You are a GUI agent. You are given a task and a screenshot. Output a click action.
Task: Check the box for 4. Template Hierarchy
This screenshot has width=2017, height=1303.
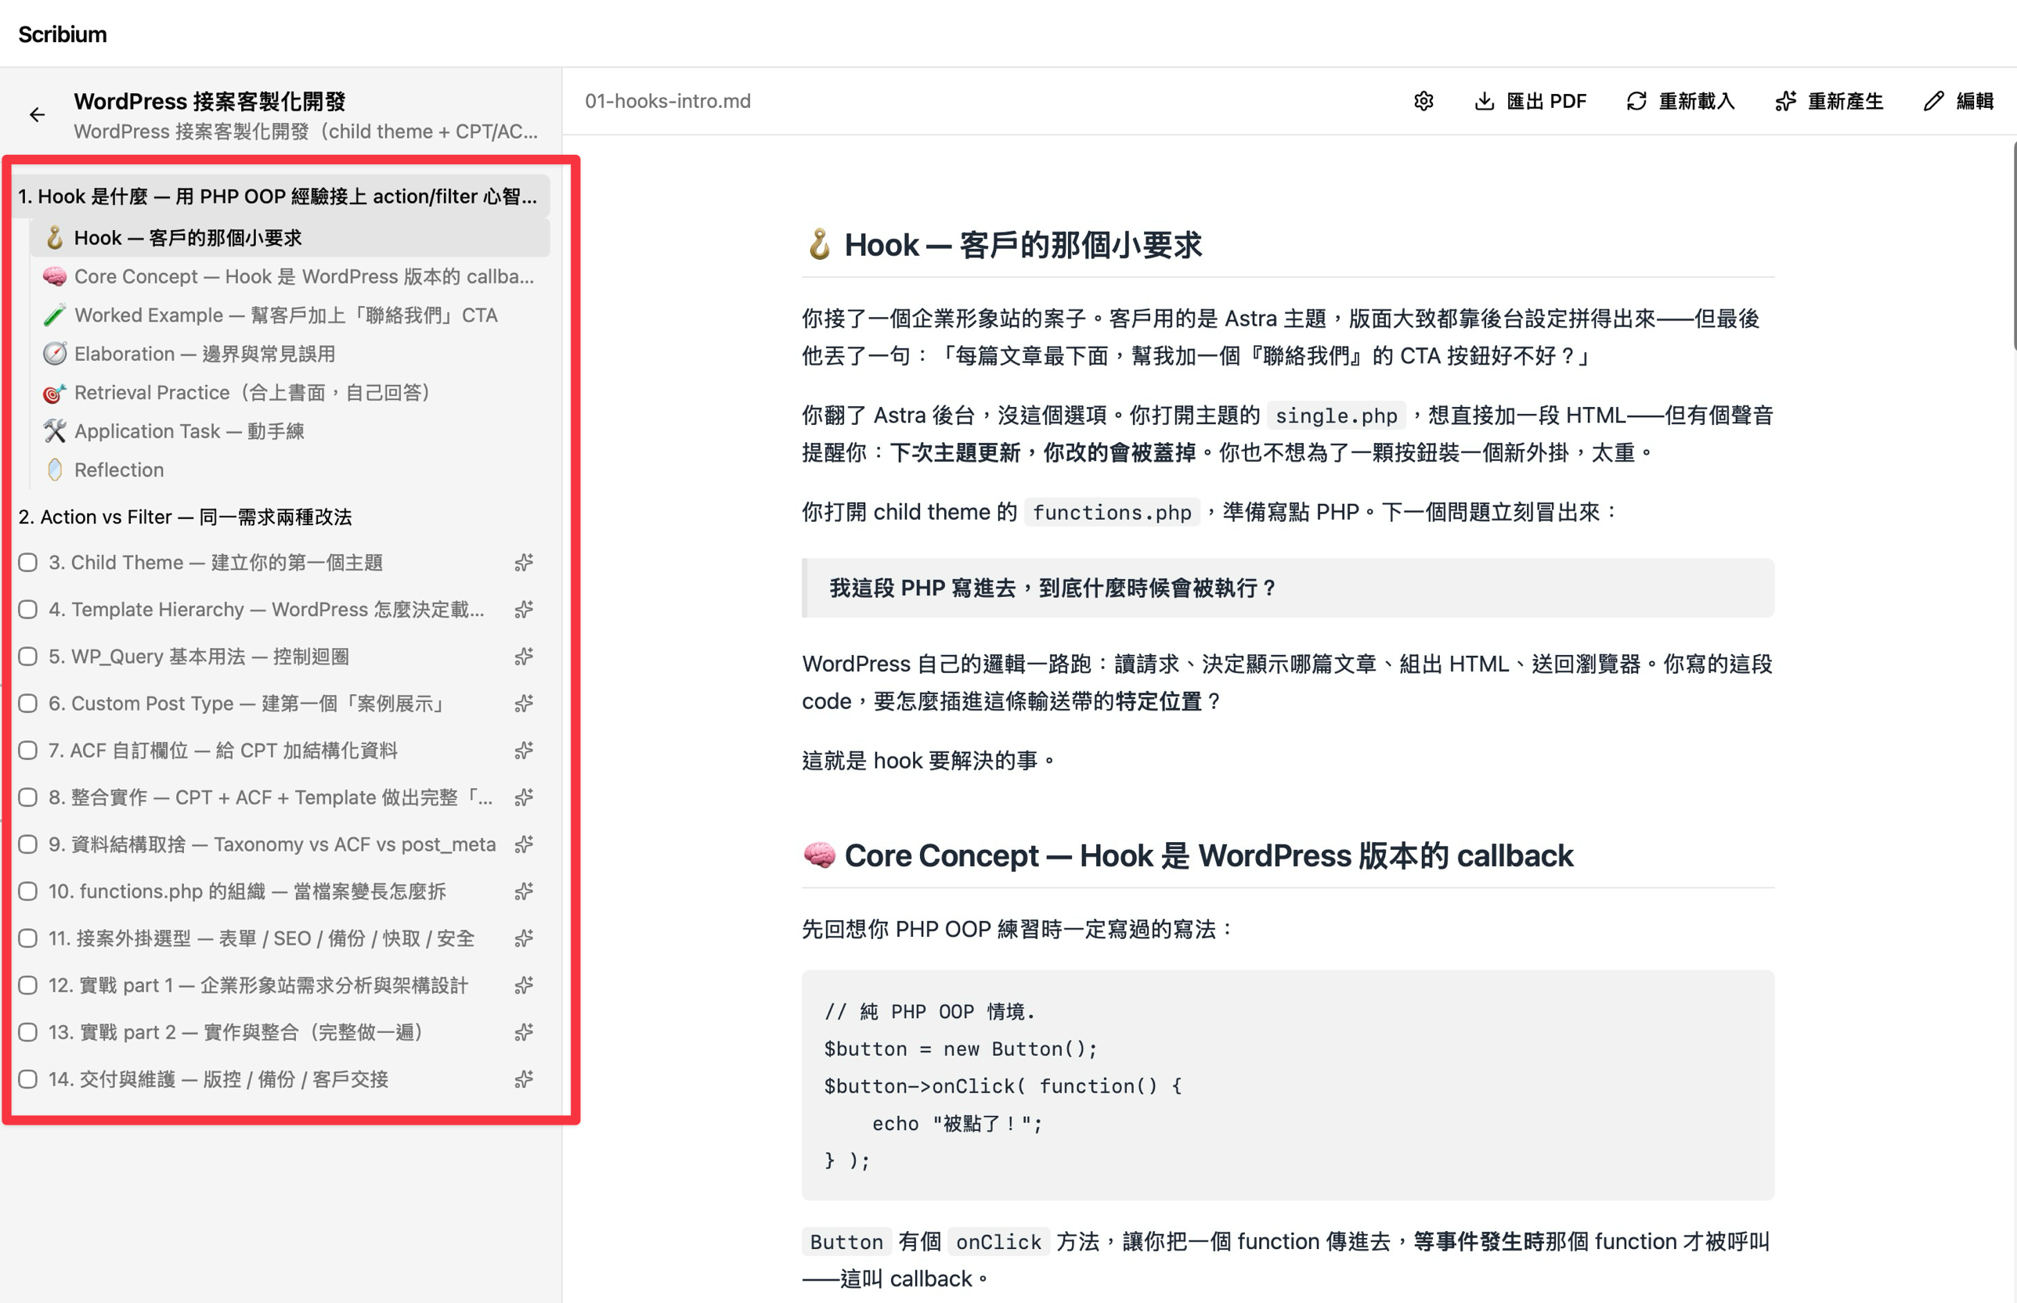point(28,609)
